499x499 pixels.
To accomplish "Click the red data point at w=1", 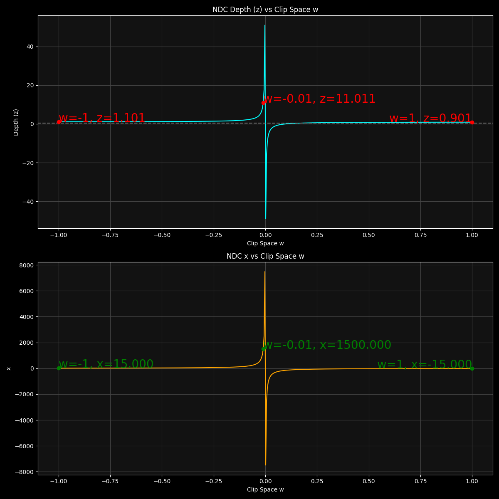I will (472, 122).
